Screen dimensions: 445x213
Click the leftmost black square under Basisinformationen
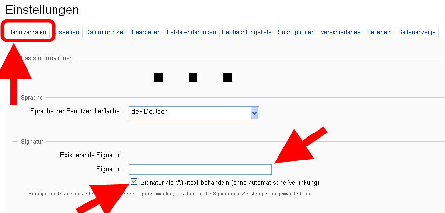click(158, 77)
